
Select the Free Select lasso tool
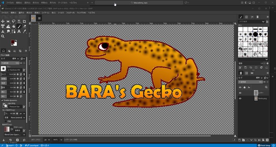point(13,21)
